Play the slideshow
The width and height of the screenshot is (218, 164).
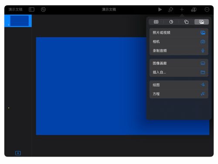160,10
